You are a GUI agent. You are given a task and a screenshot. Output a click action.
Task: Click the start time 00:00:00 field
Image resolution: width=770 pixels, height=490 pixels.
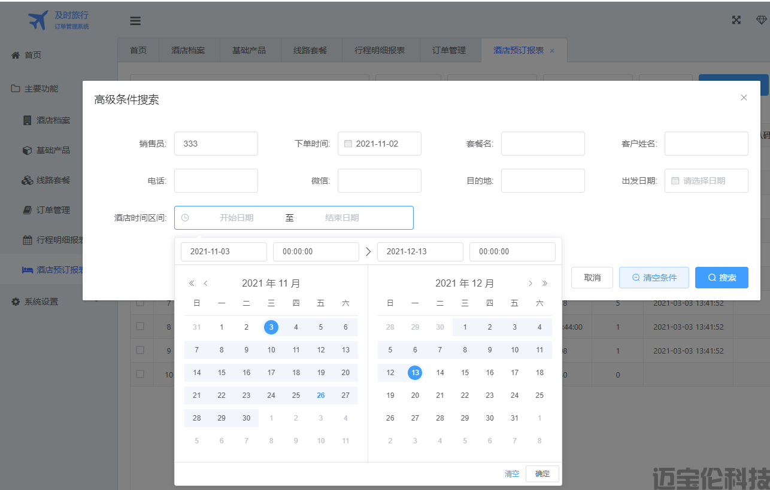tap(316, 252)
